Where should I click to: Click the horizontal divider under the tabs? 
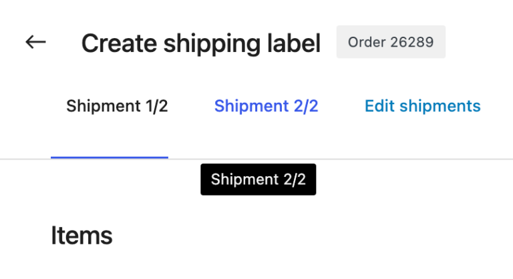[x=401, y=160]
